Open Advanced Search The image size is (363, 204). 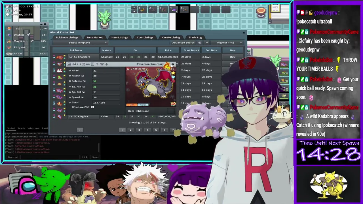pos(183,42)
